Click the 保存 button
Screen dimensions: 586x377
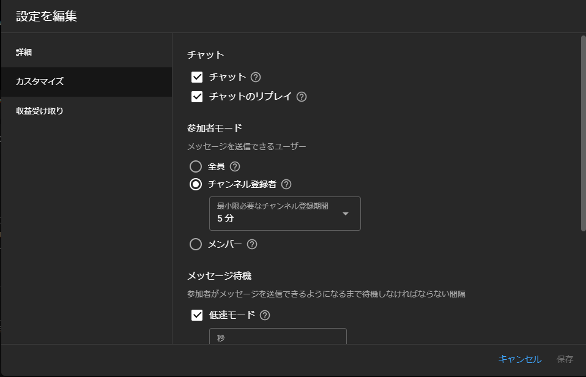point(565,359)
